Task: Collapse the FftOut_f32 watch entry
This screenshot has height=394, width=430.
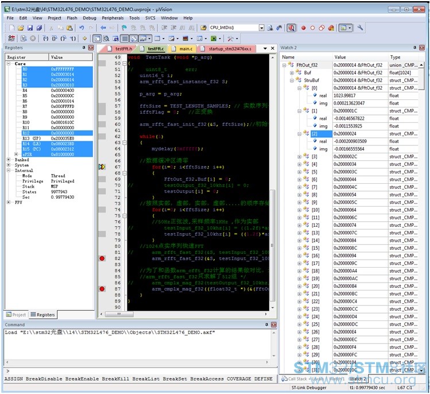Action: [x=284, y=65]
